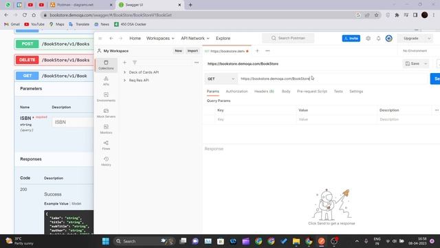Click the Postman back navigation arrow

click(x=111, y=39)
